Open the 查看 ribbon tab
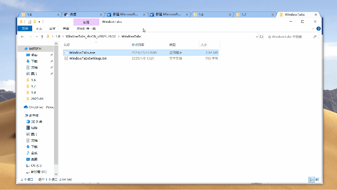This screenshot has height=190, width=337. 66,29
